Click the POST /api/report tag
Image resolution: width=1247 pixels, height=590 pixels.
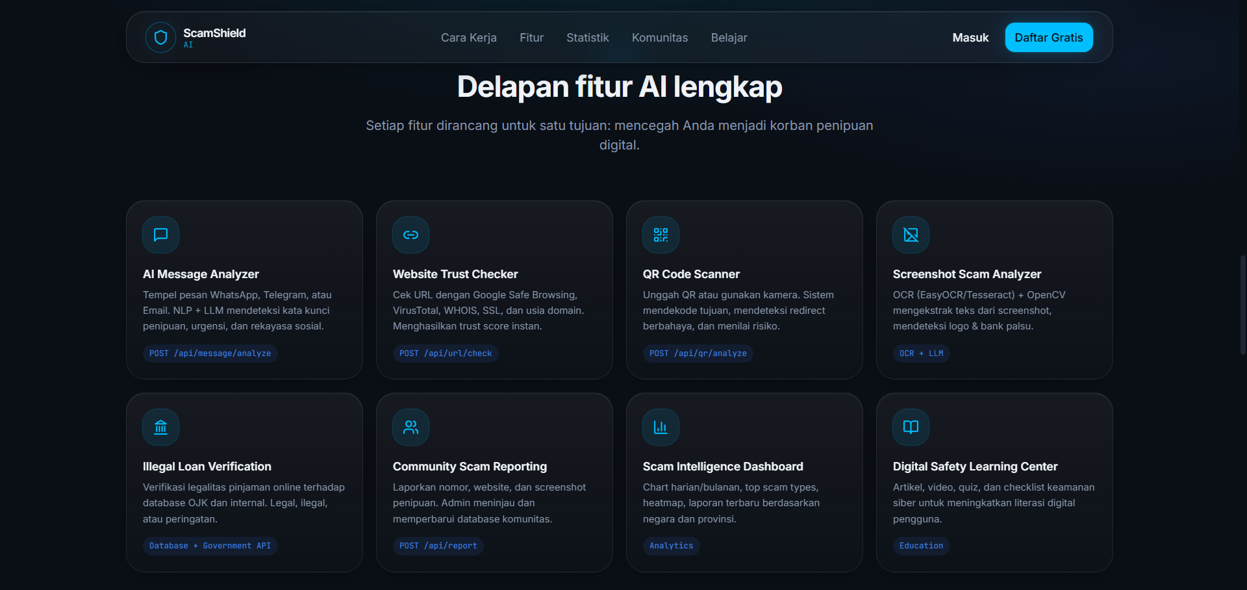pyautogui.click(x=438, y=546)
